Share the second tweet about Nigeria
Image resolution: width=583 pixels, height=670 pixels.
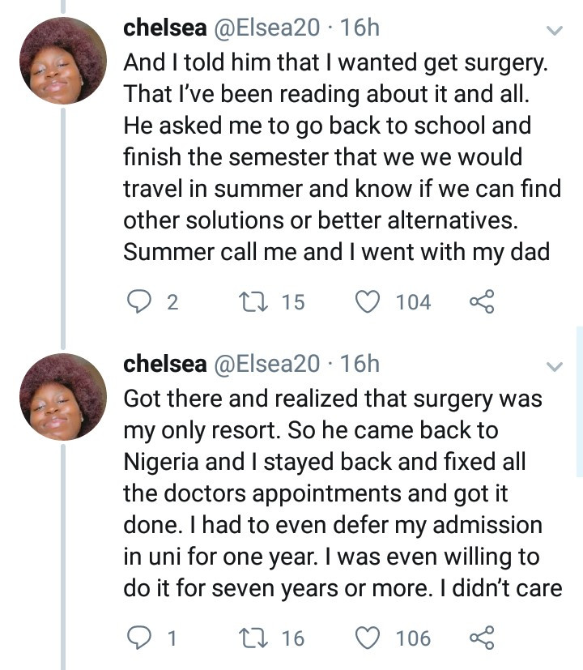coord(481,638)
